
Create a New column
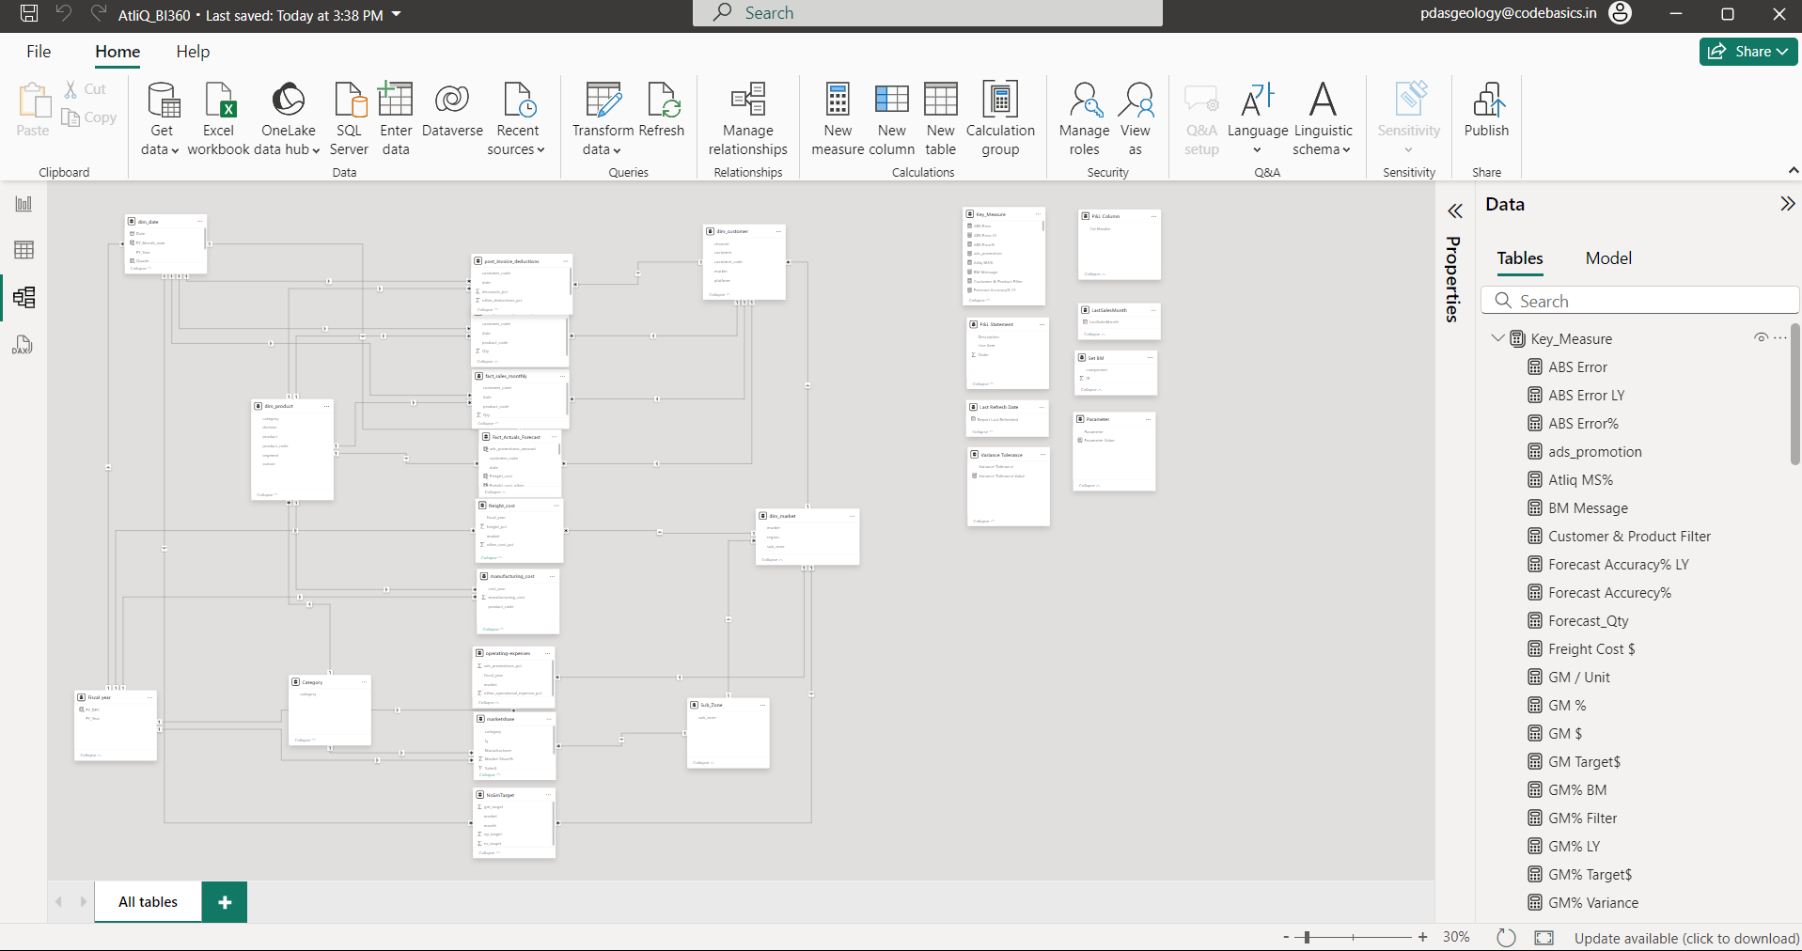[x=891, y=118]
